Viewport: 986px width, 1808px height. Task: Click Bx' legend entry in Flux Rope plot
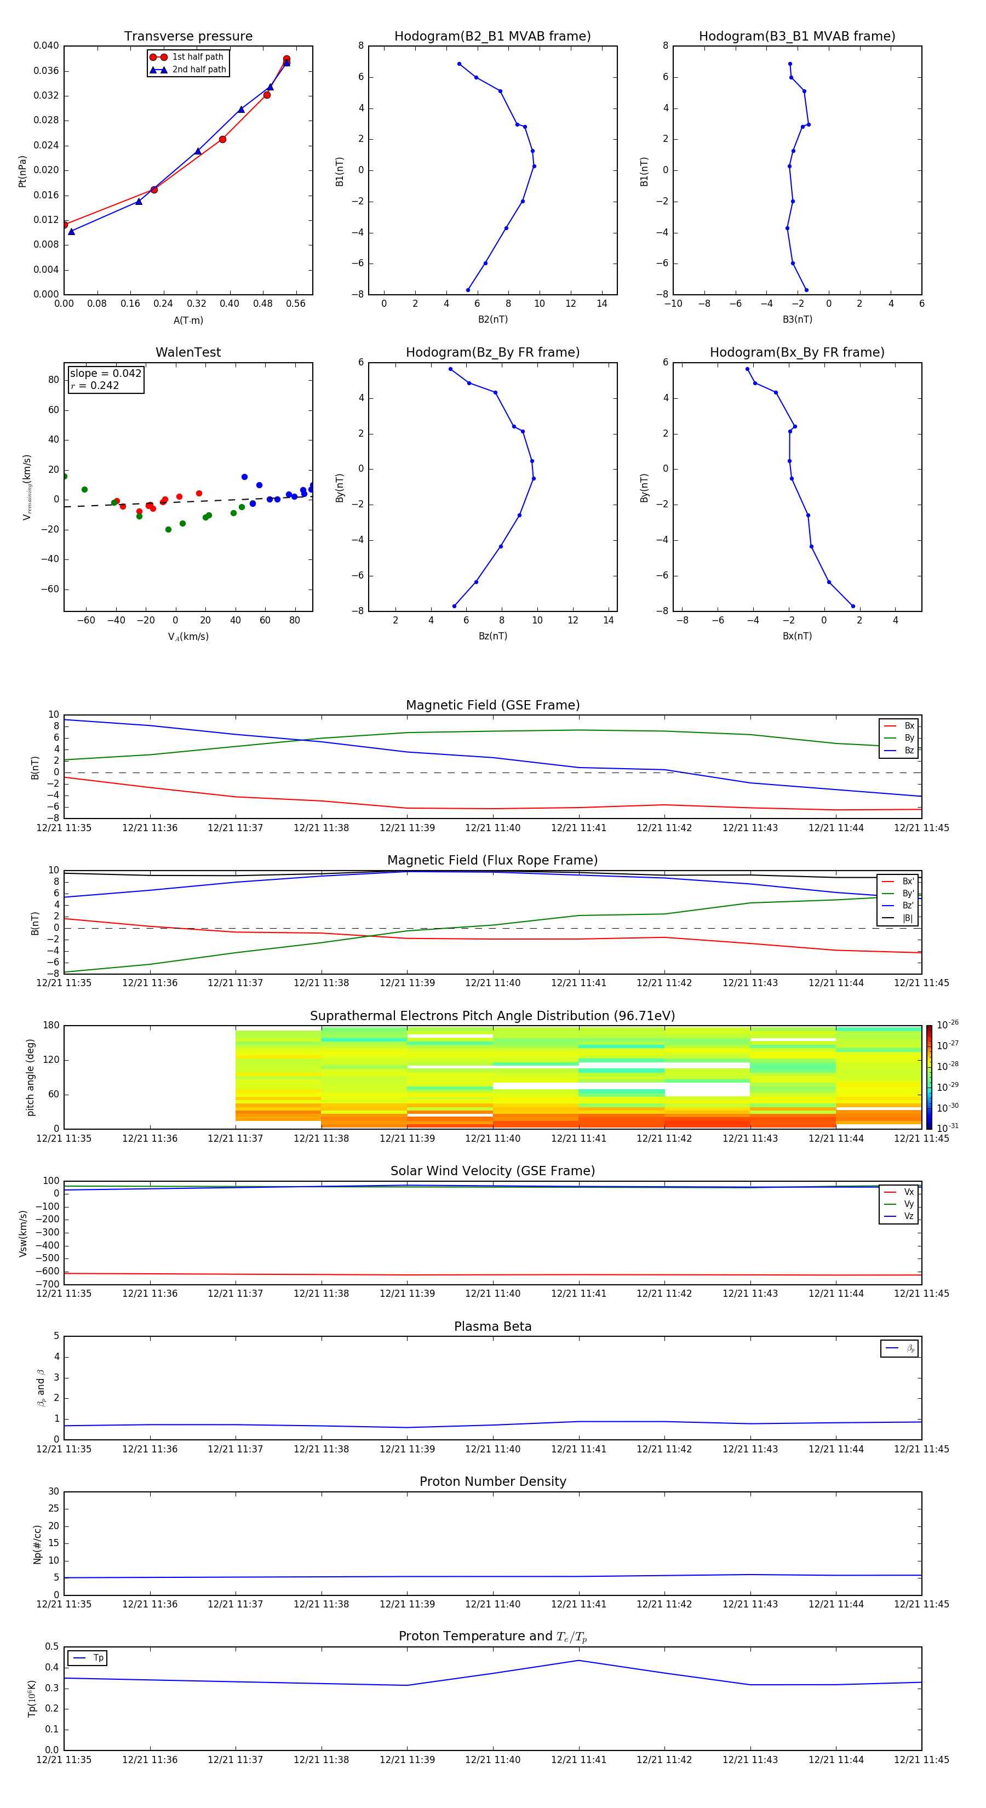tap(898, 882)
